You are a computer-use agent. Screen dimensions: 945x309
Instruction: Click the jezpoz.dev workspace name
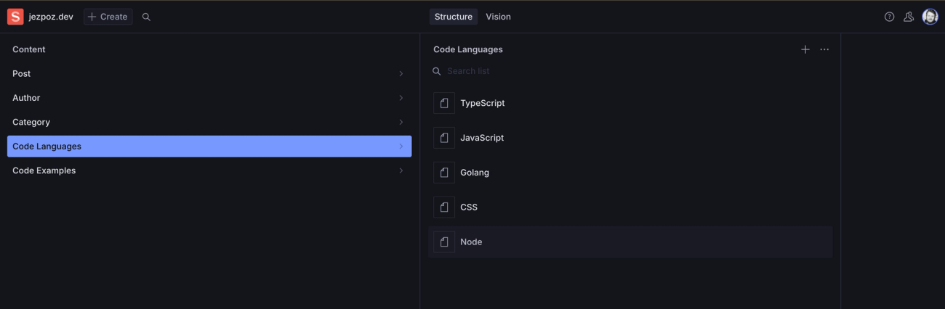[51, 17]
